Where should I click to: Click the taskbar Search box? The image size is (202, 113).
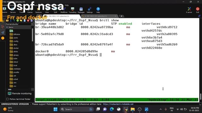coord(76,109)
